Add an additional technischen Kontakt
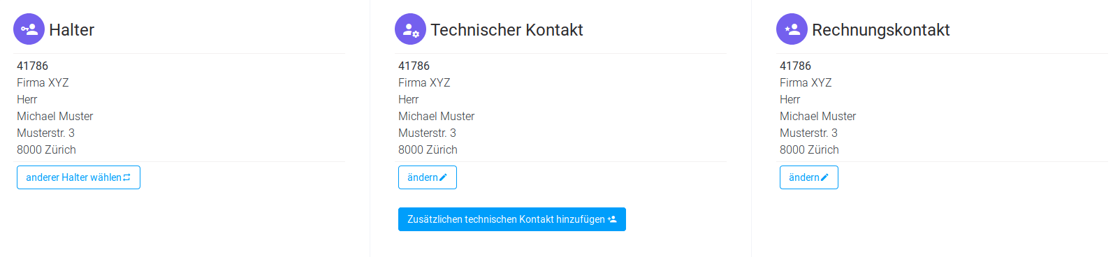 tap(512, 219)
